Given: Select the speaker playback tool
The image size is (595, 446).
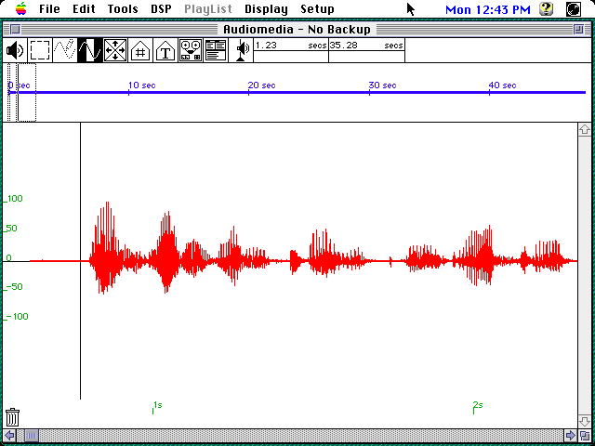Looking at the screenshot, I should click(x=15, y=50).
